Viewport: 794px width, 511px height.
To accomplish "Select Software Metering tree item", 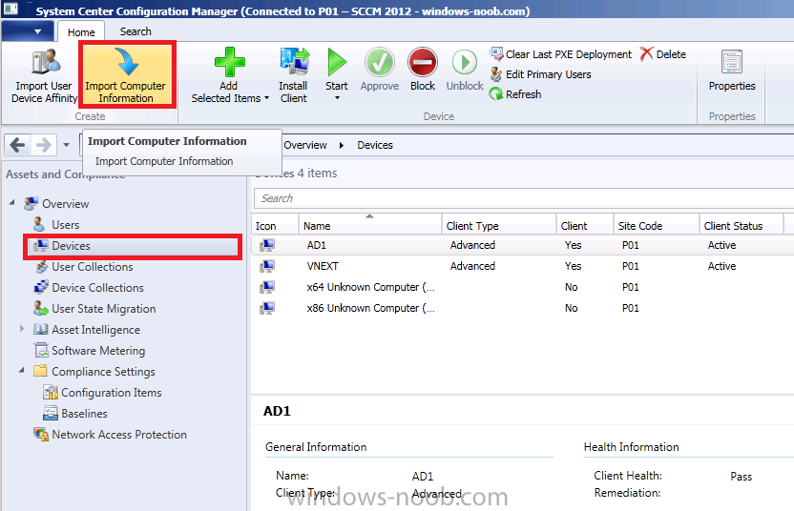I will 98,351.
